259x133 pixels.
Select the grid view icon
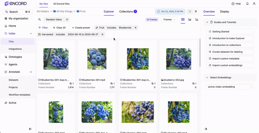[x=183, y=19]
